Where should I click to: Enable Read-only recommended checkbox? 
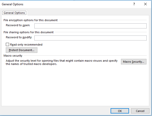[8, 45]
